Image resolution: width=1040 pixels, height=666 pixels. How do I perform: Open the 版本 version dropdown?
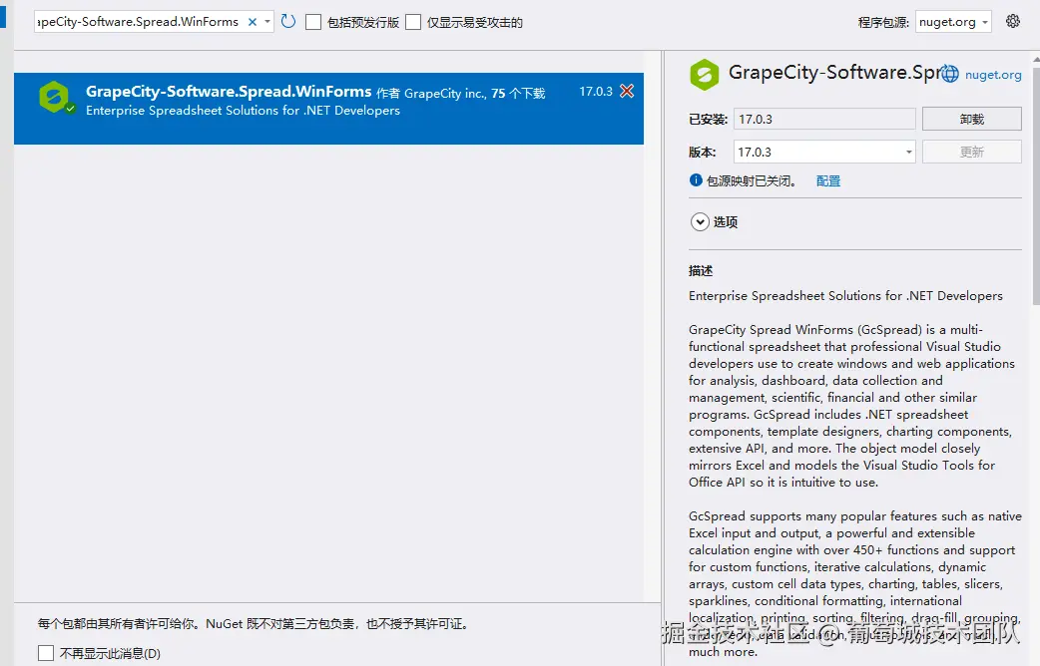824,152
